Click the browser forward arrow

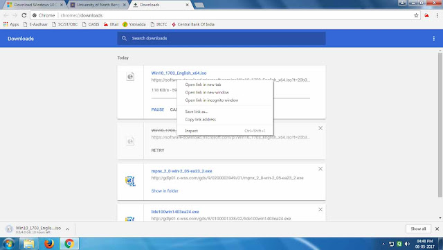15,15
